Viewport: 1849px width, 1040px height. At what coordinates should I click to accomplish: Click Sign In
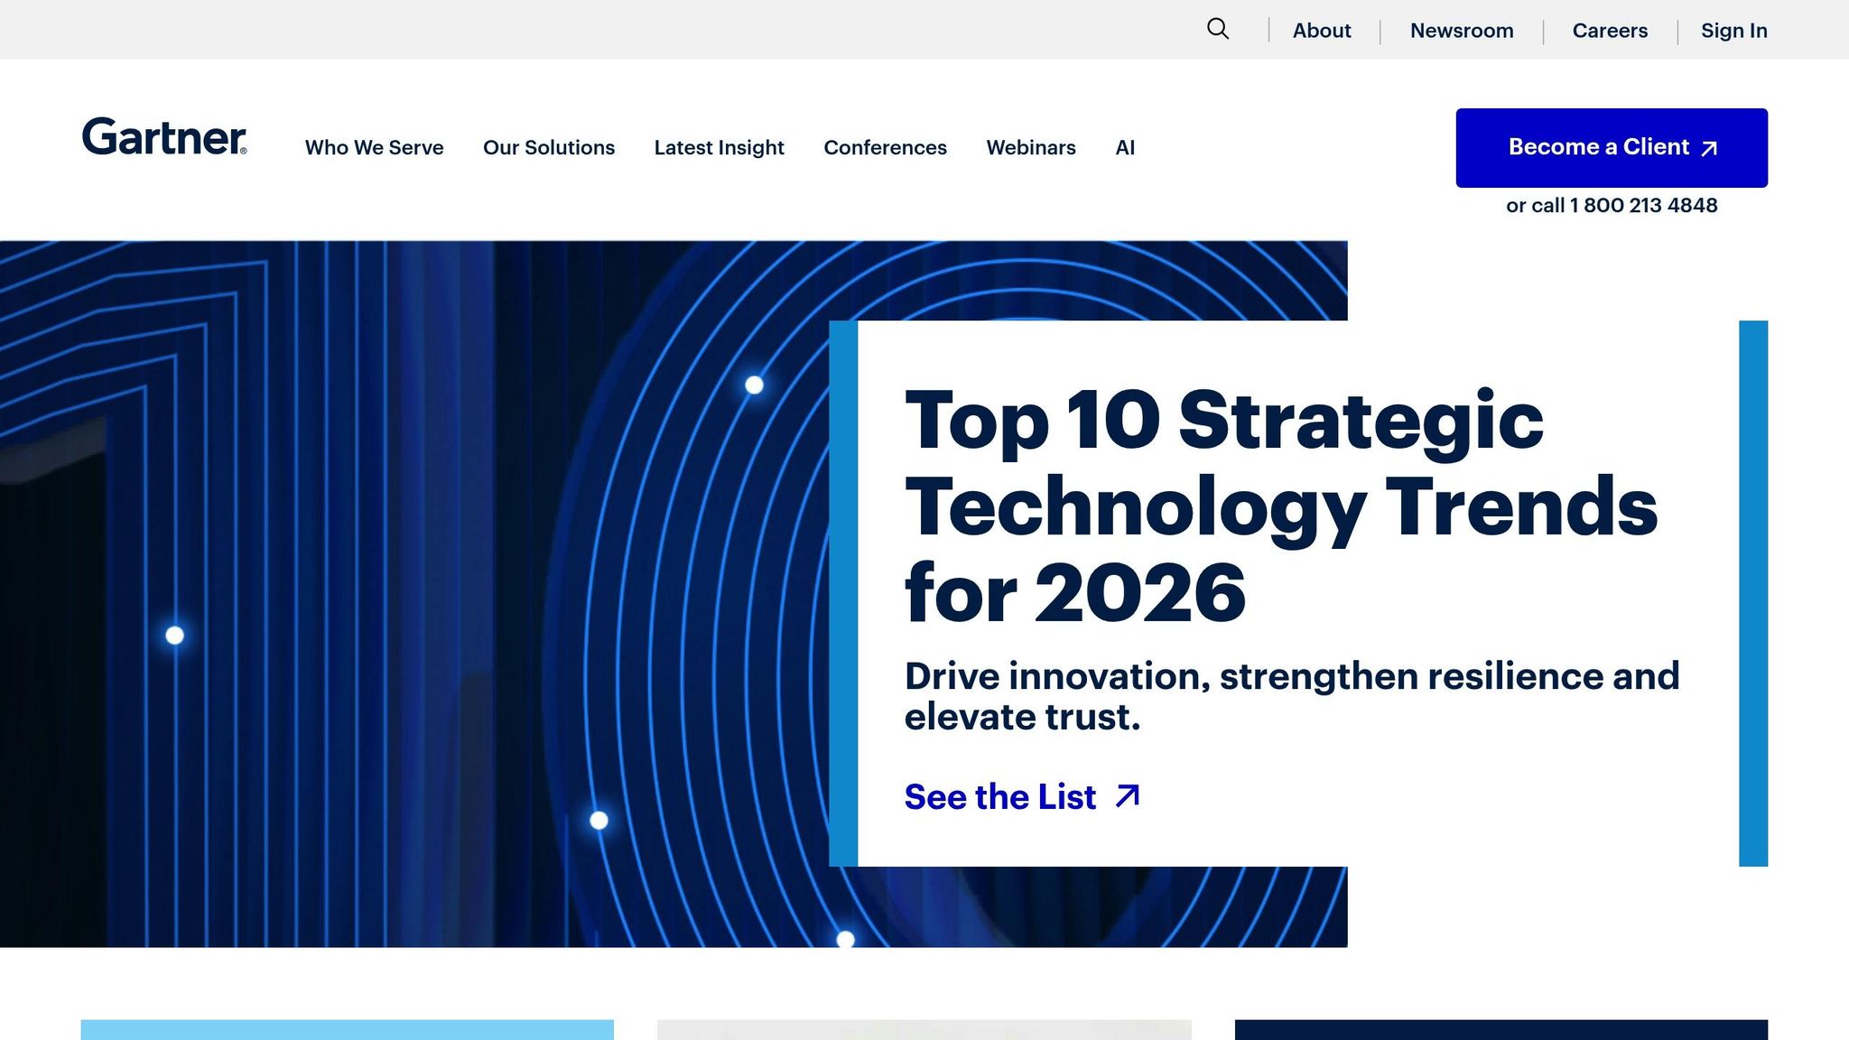tap(1733, 31)
